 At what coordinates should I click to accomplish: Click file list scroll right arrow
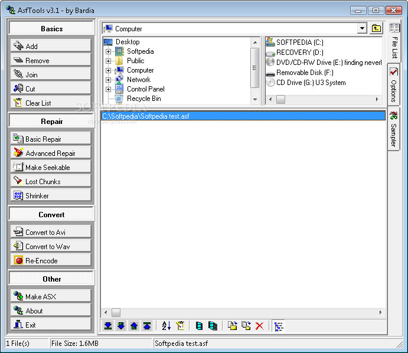380,312
